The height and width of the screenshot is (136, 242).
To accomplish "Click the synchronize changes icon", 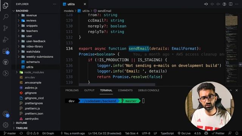I will click(21, 133).
